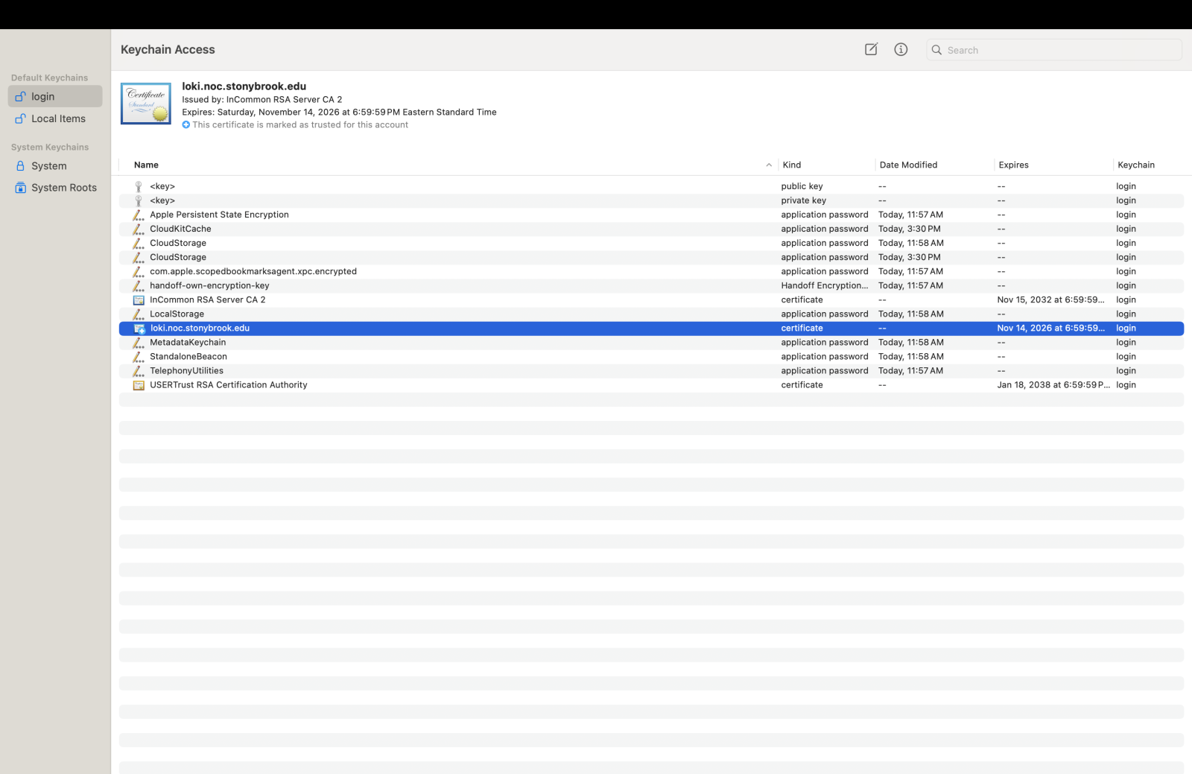Viewport: 1192px width, 774px height.
Task: Click the TelephonyUtilities password icon
Action: [x=139, y=370]
